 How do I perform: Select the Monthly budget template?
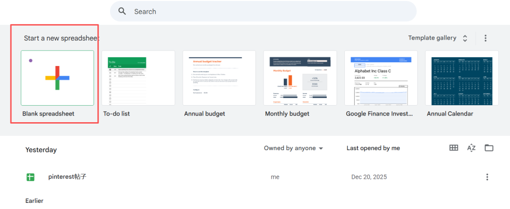point(300,78)
